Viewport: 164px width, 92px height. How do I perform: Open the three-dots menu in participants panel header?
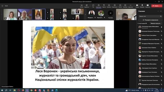click(158, 11)
